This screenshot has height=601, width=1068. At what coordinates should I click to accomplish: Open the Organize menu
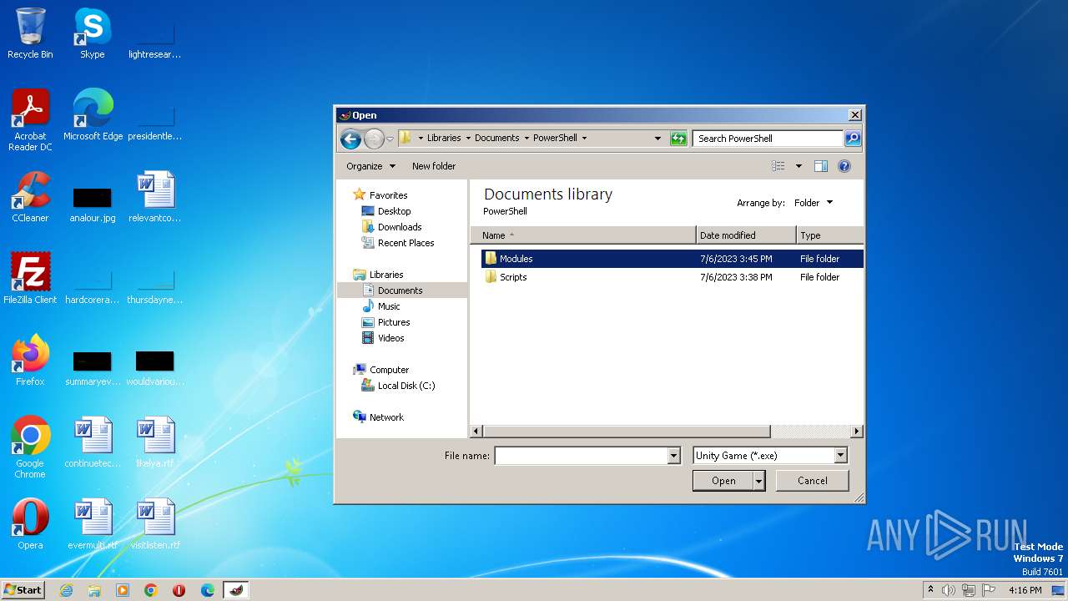(x=370, y=166)
